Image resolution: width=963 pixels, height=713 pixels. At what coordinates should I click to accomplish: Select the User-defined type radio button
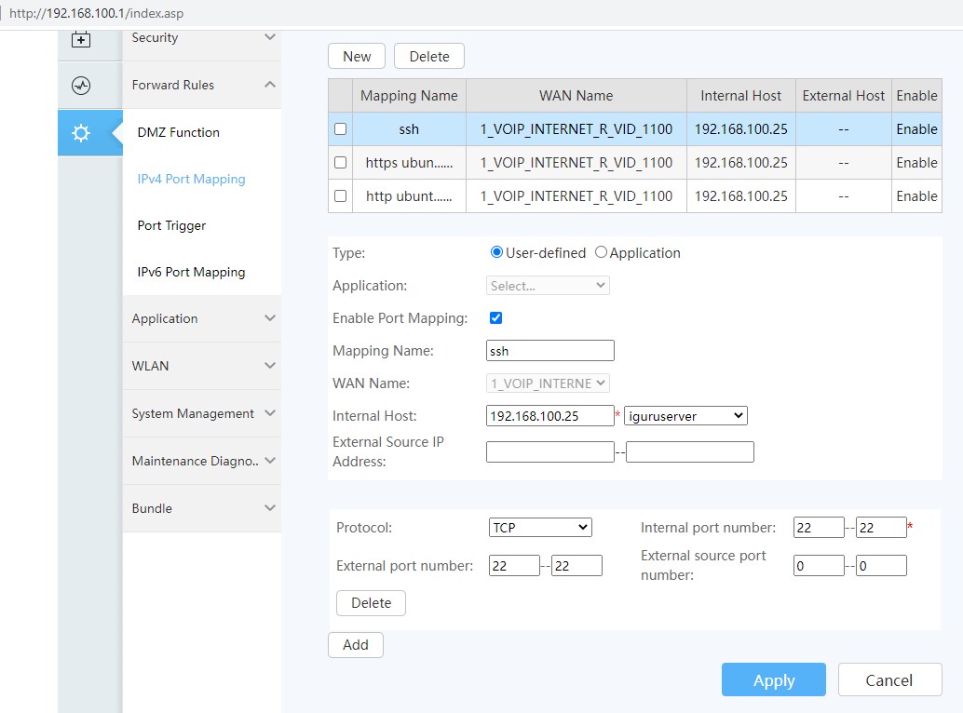(x=496, y=252)
